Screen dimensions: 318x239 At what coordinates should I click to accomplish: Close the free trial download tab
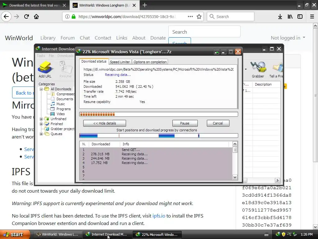[x=64, y=5]
